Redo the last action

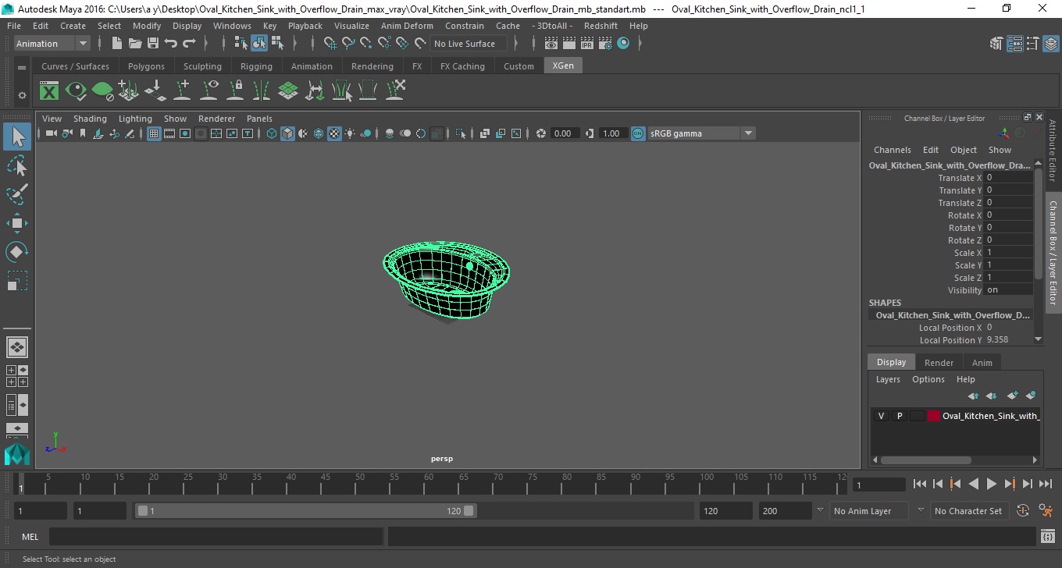coord(189,44)
